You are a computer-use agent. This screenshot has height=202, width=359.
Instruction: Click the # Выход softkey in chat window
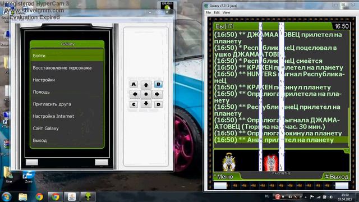[x=337, y=177]
